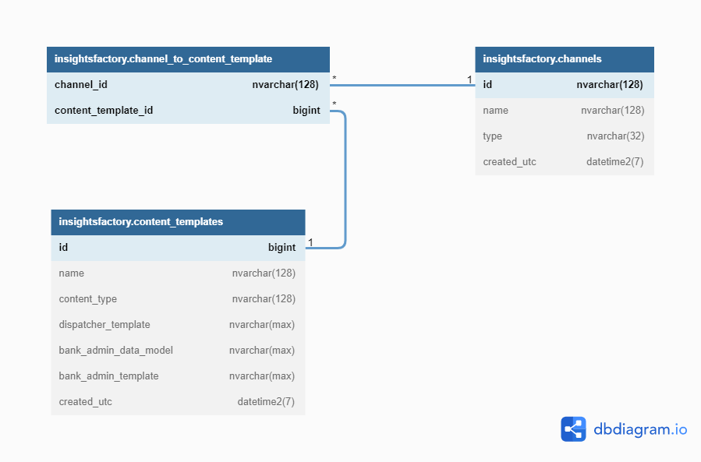The height and width of the screenshot is (462, 701).
Task: Click the content_type column row
Action: tap(178, 299)
